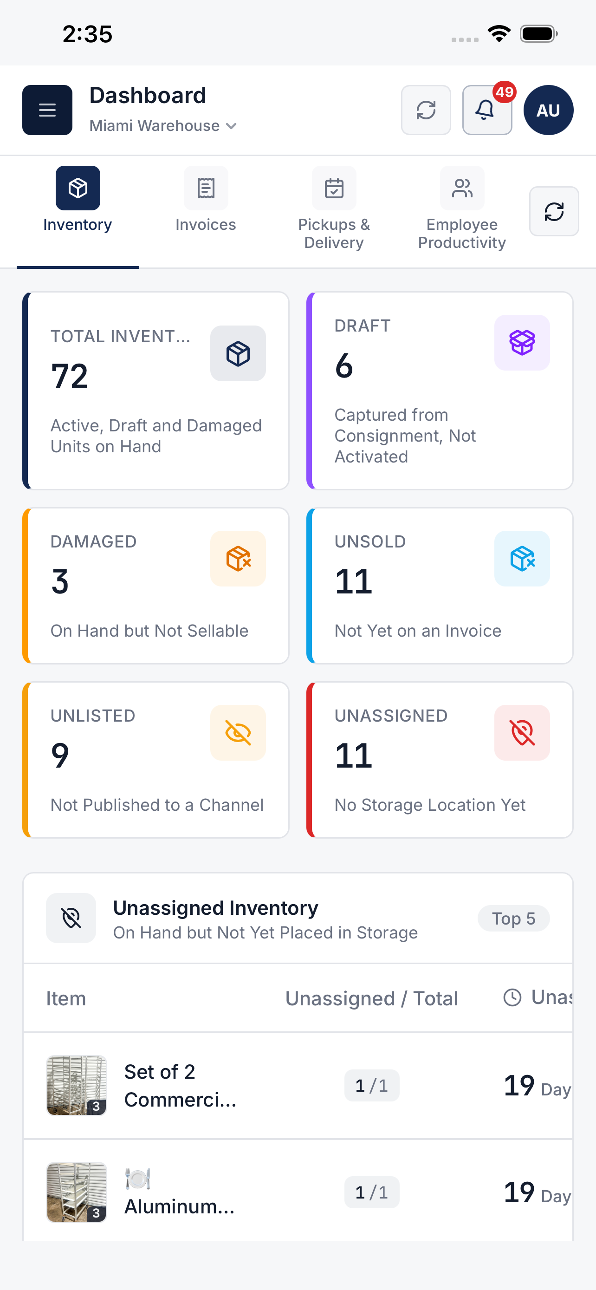Click the Top 5 badge
596x1290 pixels.
(x=513, y=919)
